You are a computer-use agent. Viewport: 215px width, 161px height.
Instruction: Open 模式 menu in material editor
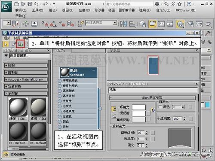7,38
